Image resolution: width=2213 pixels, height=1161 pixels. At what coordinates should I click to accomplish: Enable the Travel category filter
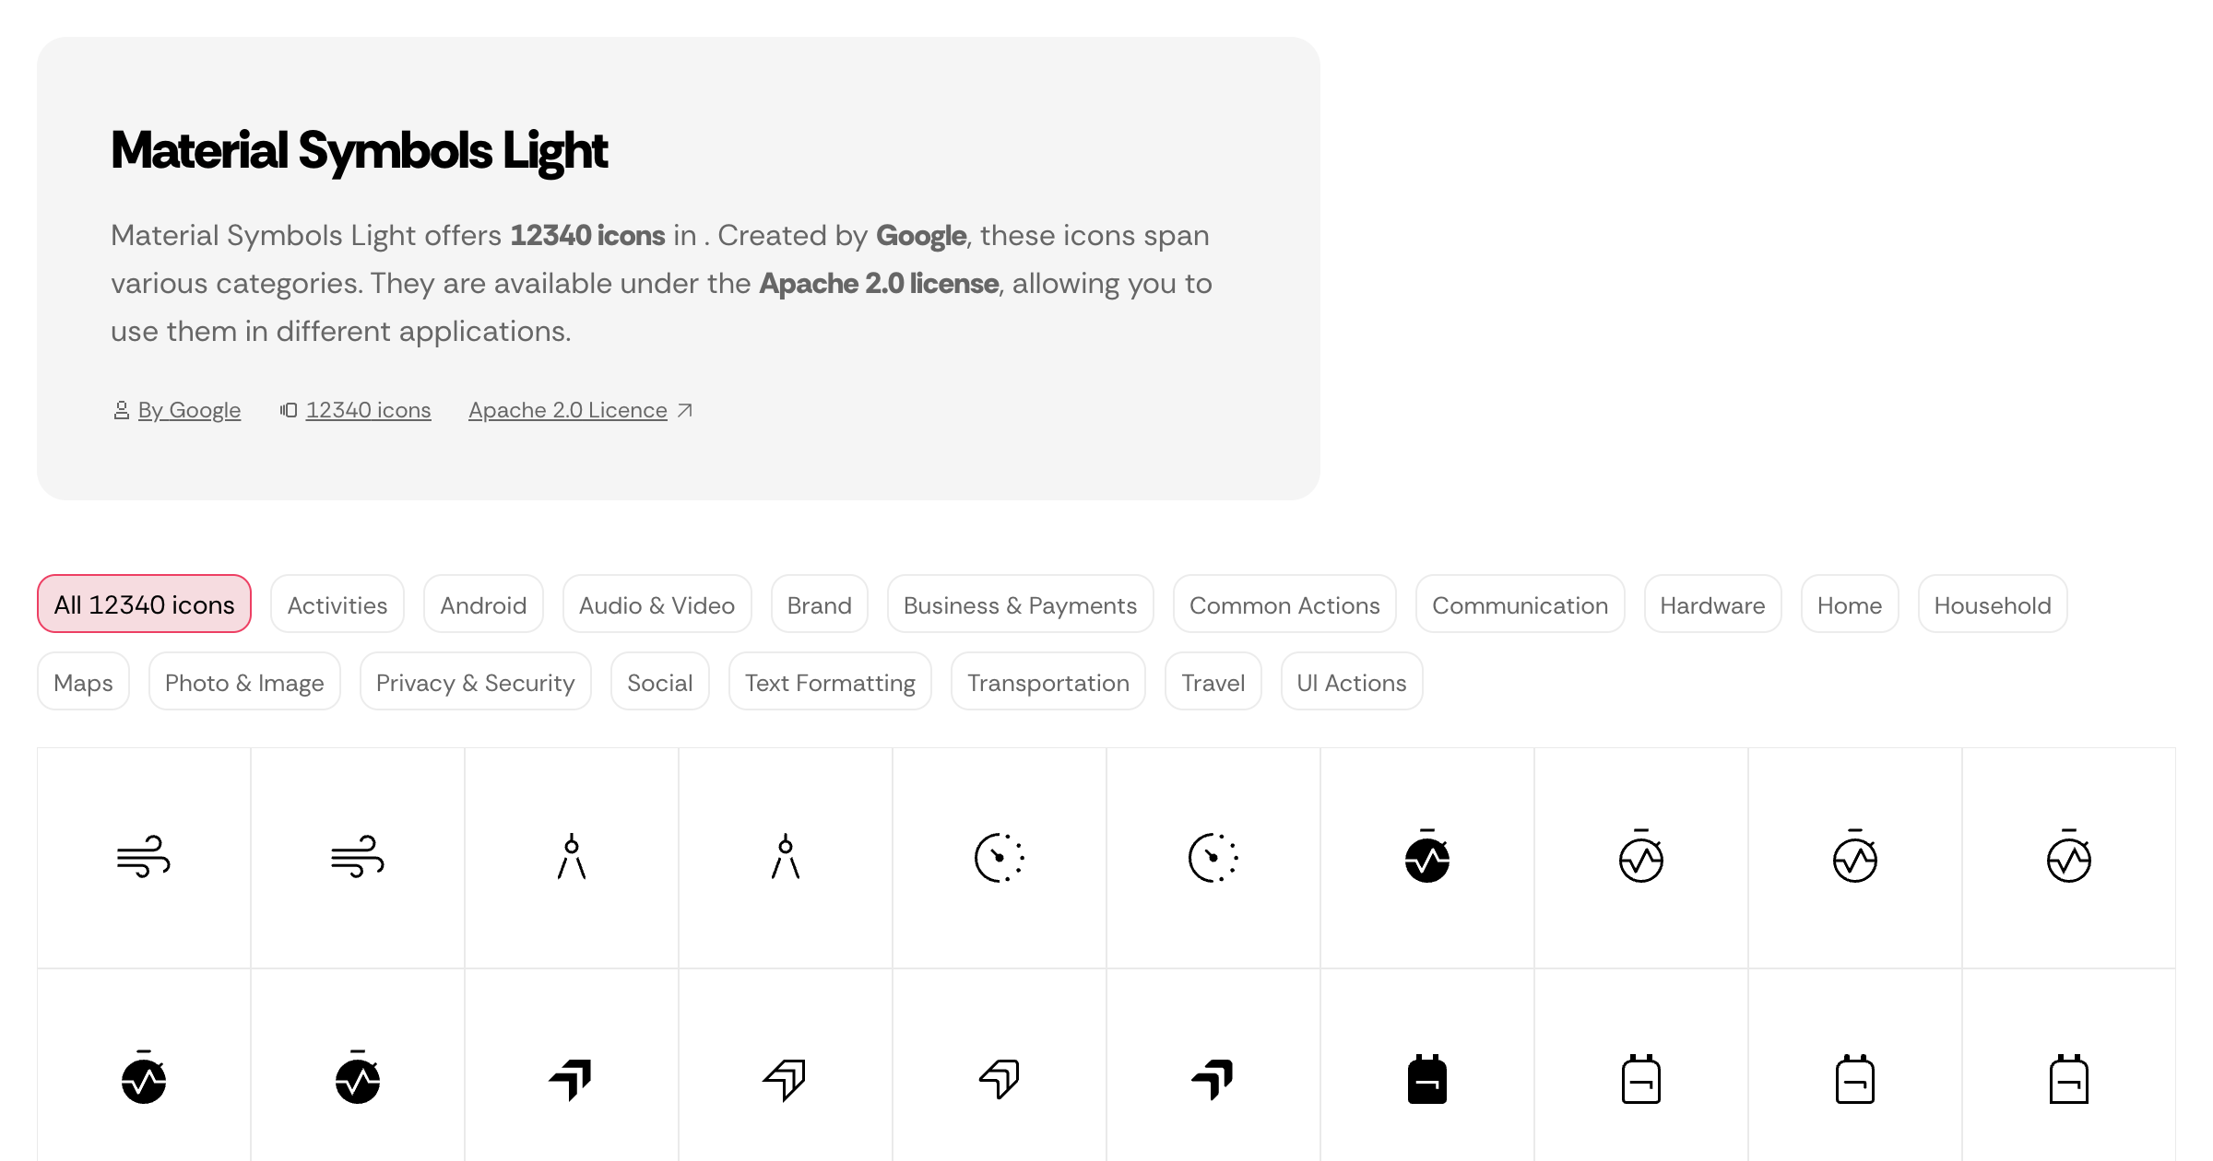coord(1213,682)
